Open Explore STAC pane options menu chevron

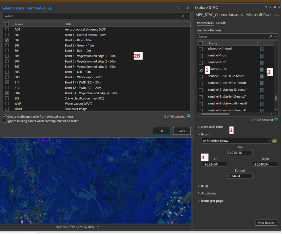270,7
